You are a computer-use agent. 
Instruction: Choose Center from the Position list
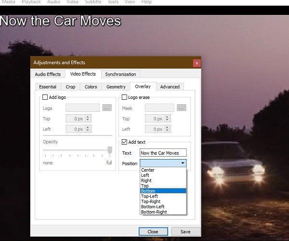tap(163, 170)
